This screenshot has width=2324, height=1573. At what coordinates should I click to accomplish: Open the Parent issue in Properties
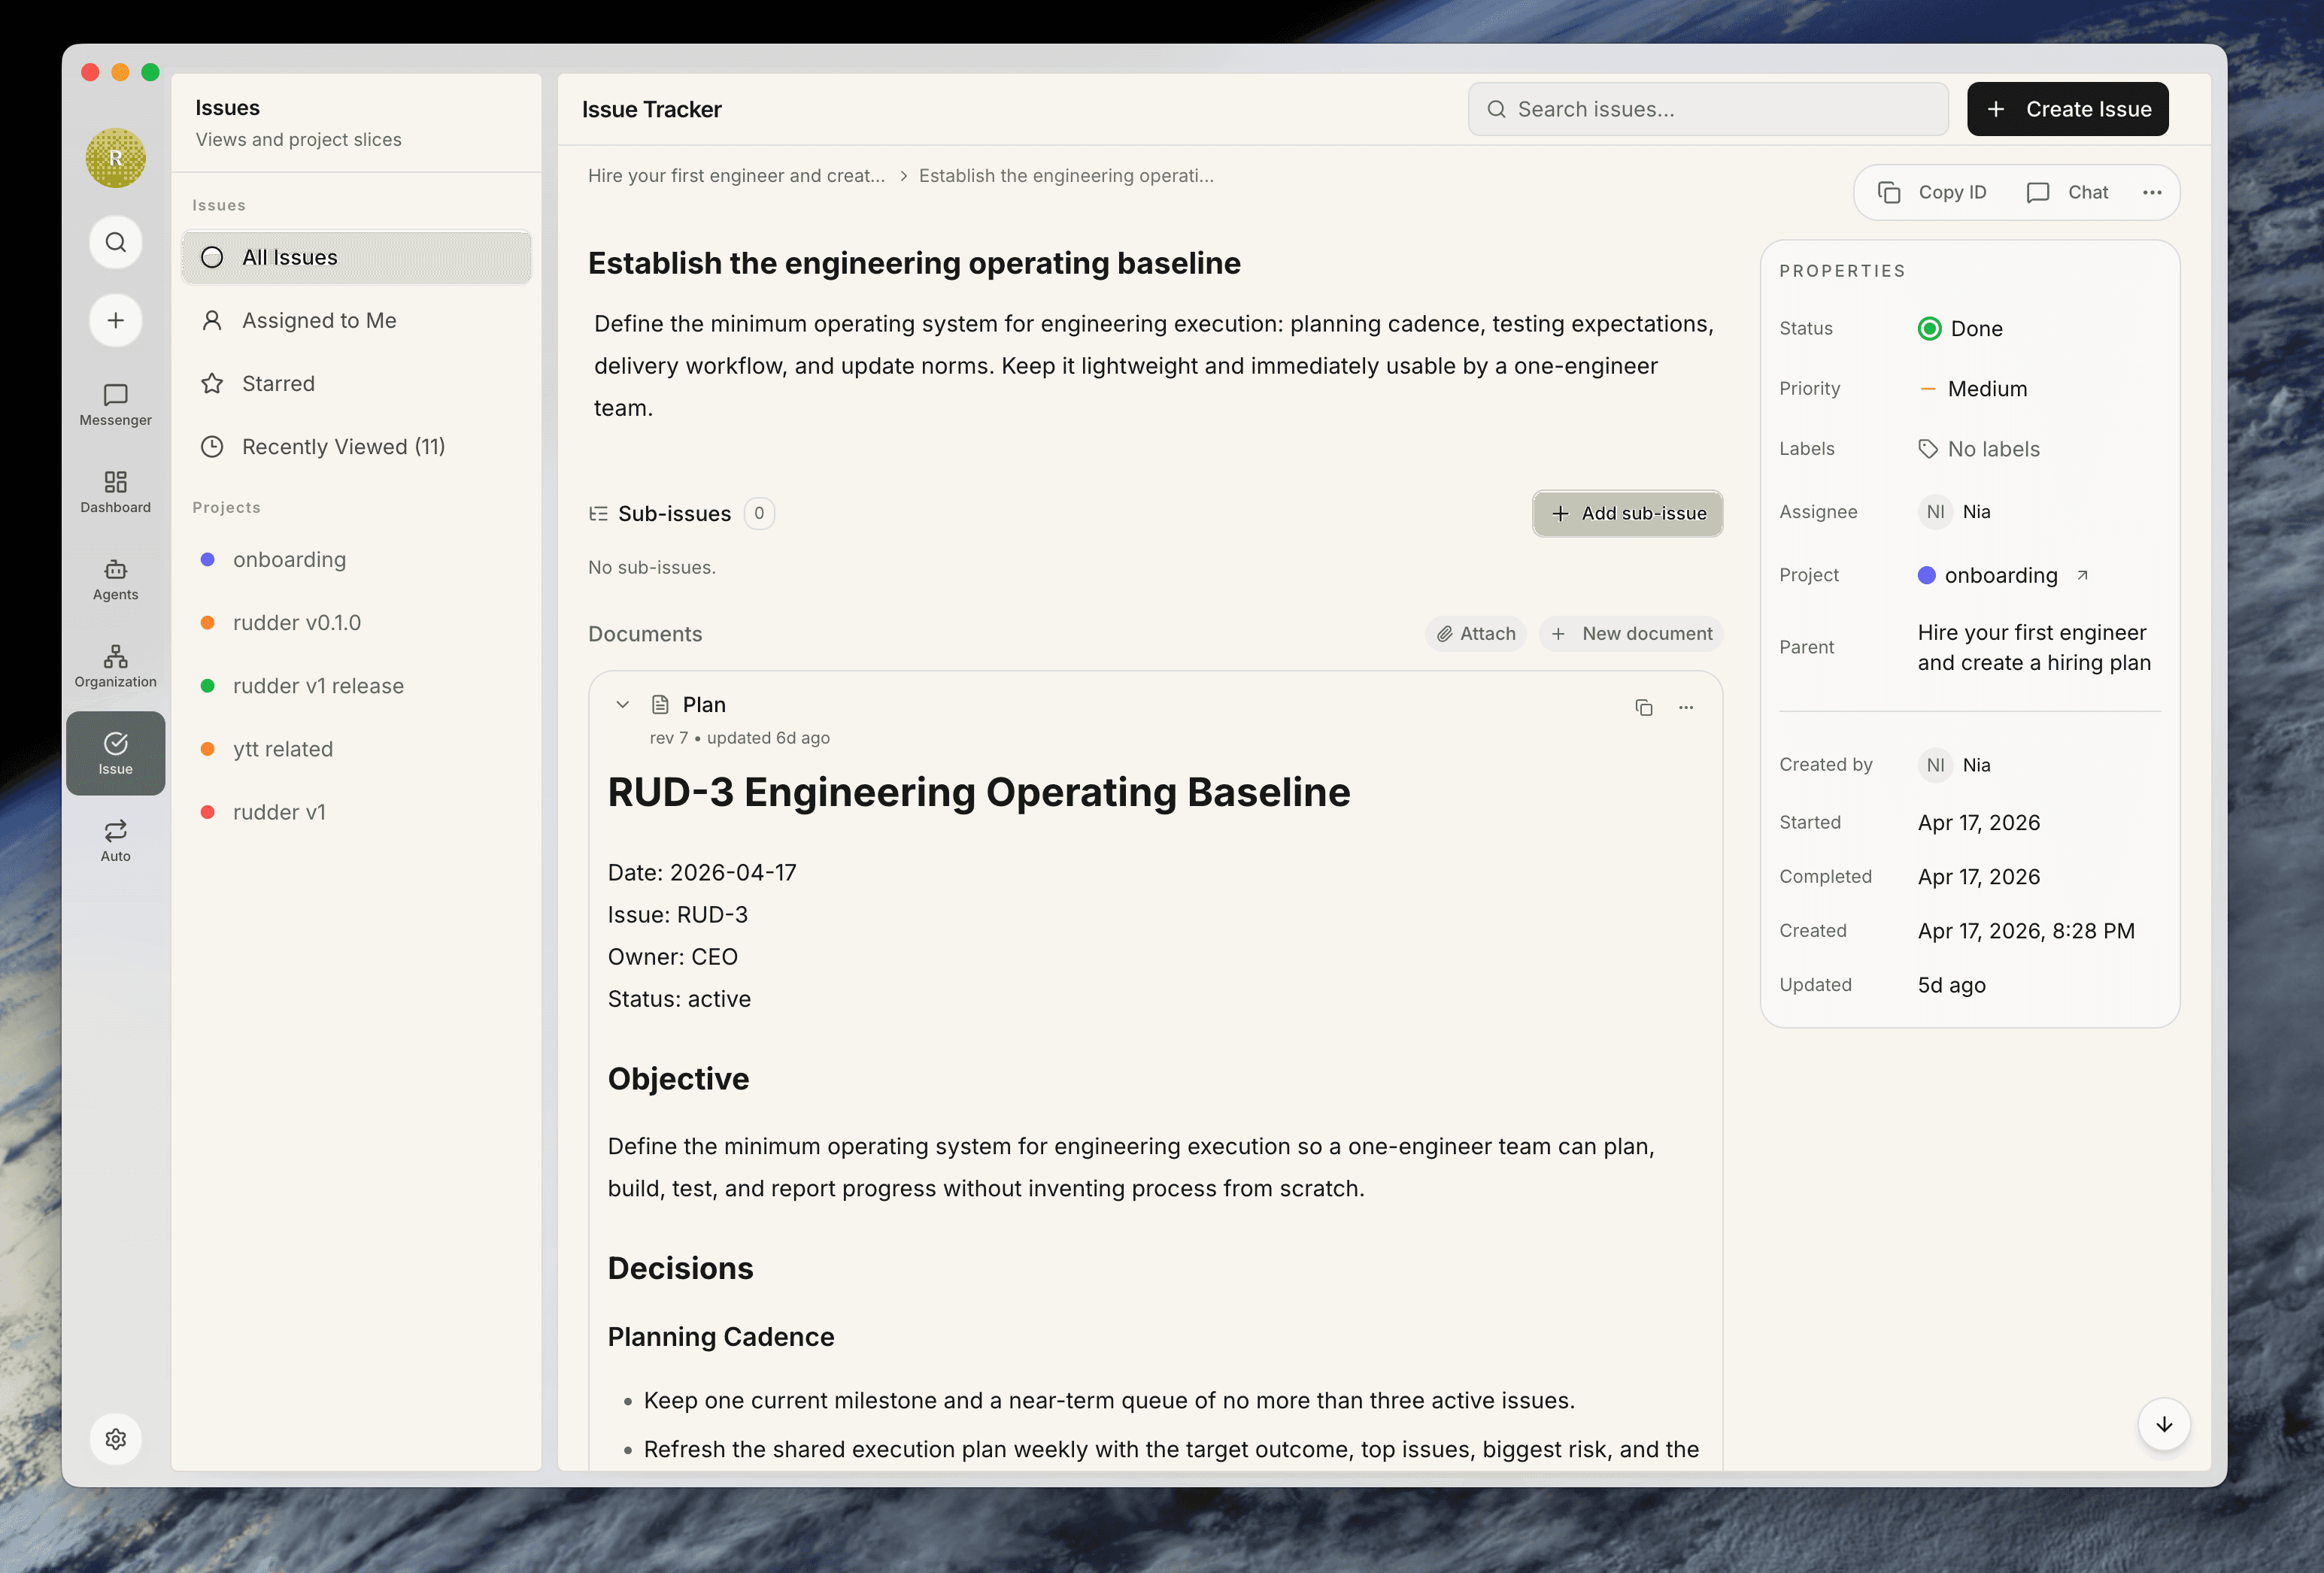(x=2034, y=647)
